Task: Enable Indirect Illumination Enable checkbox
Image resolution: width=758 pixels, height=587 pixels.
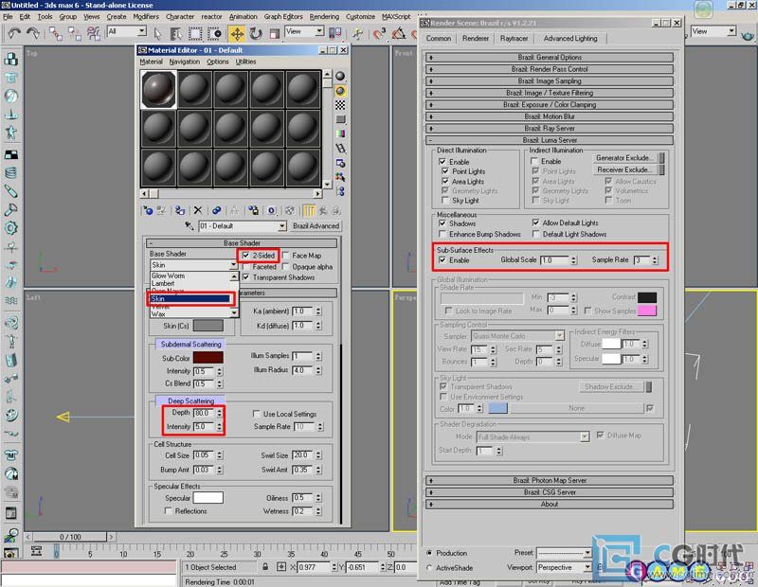Action: tap(534, 161)
